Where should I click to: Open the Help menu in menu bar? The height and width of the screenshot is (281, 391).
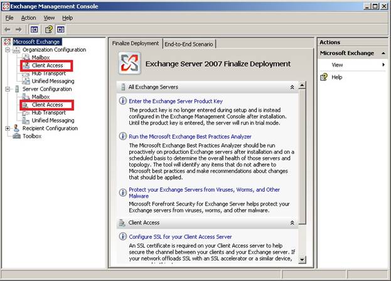[x=68, y=18]
